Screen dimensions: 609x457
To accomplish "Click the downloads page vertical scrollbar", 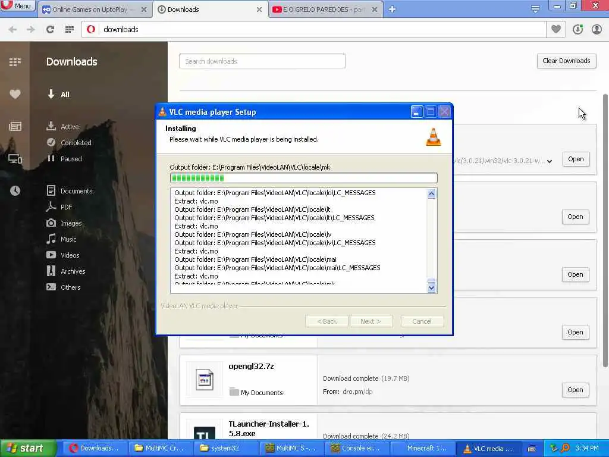I will [605, 230].
